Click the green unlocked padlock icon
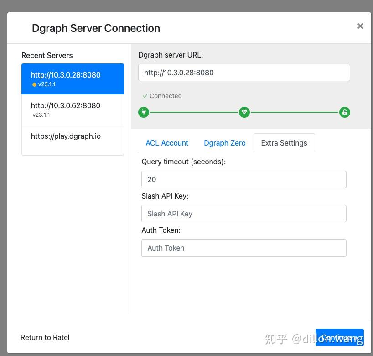Viewport: 373px width, 356px height. pyautogui.click(x=345, y=112)
